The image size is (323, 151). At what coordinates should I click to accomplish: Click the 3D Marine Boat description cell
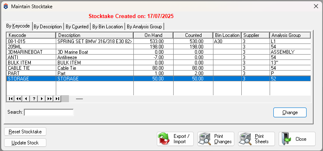[x=95, y=52]
